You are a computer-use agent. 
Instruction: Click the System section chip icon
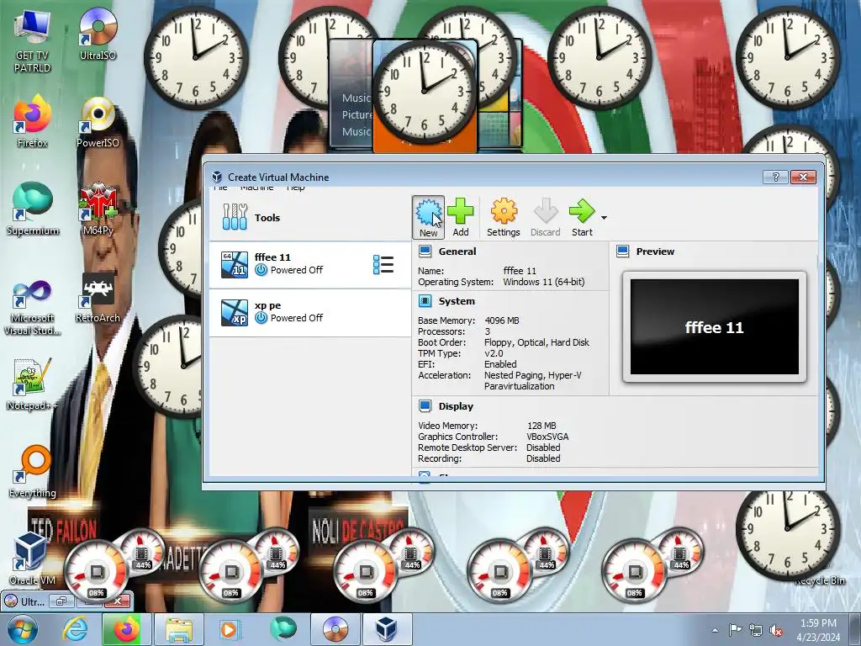[x=425, y=301]
